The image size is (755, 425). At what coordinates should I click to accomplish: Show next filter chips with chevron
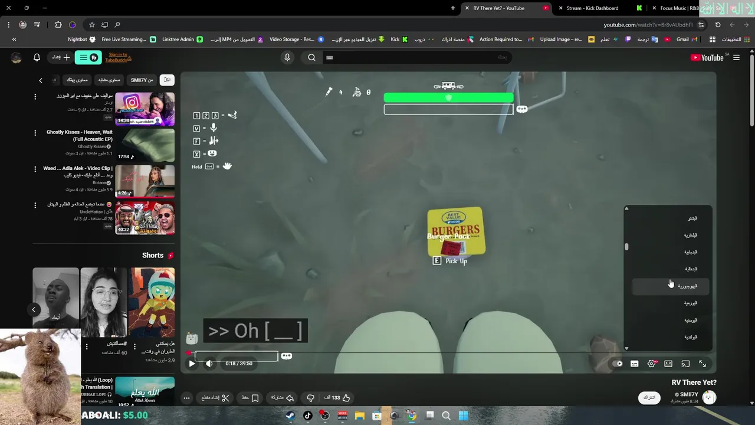point(41,80)
